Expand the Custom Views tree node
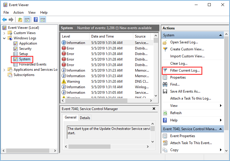The width and height of the screenshot is (230, 161). (x=4, y=33)
